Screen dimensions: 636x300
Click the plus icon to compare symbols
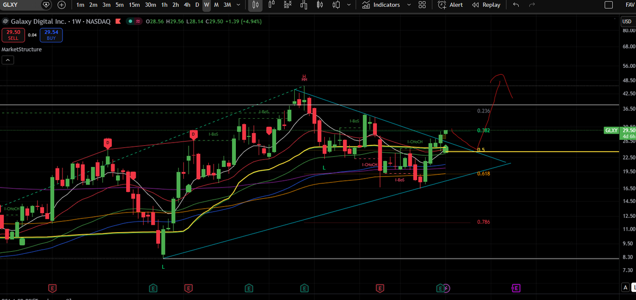click(61, 5)
